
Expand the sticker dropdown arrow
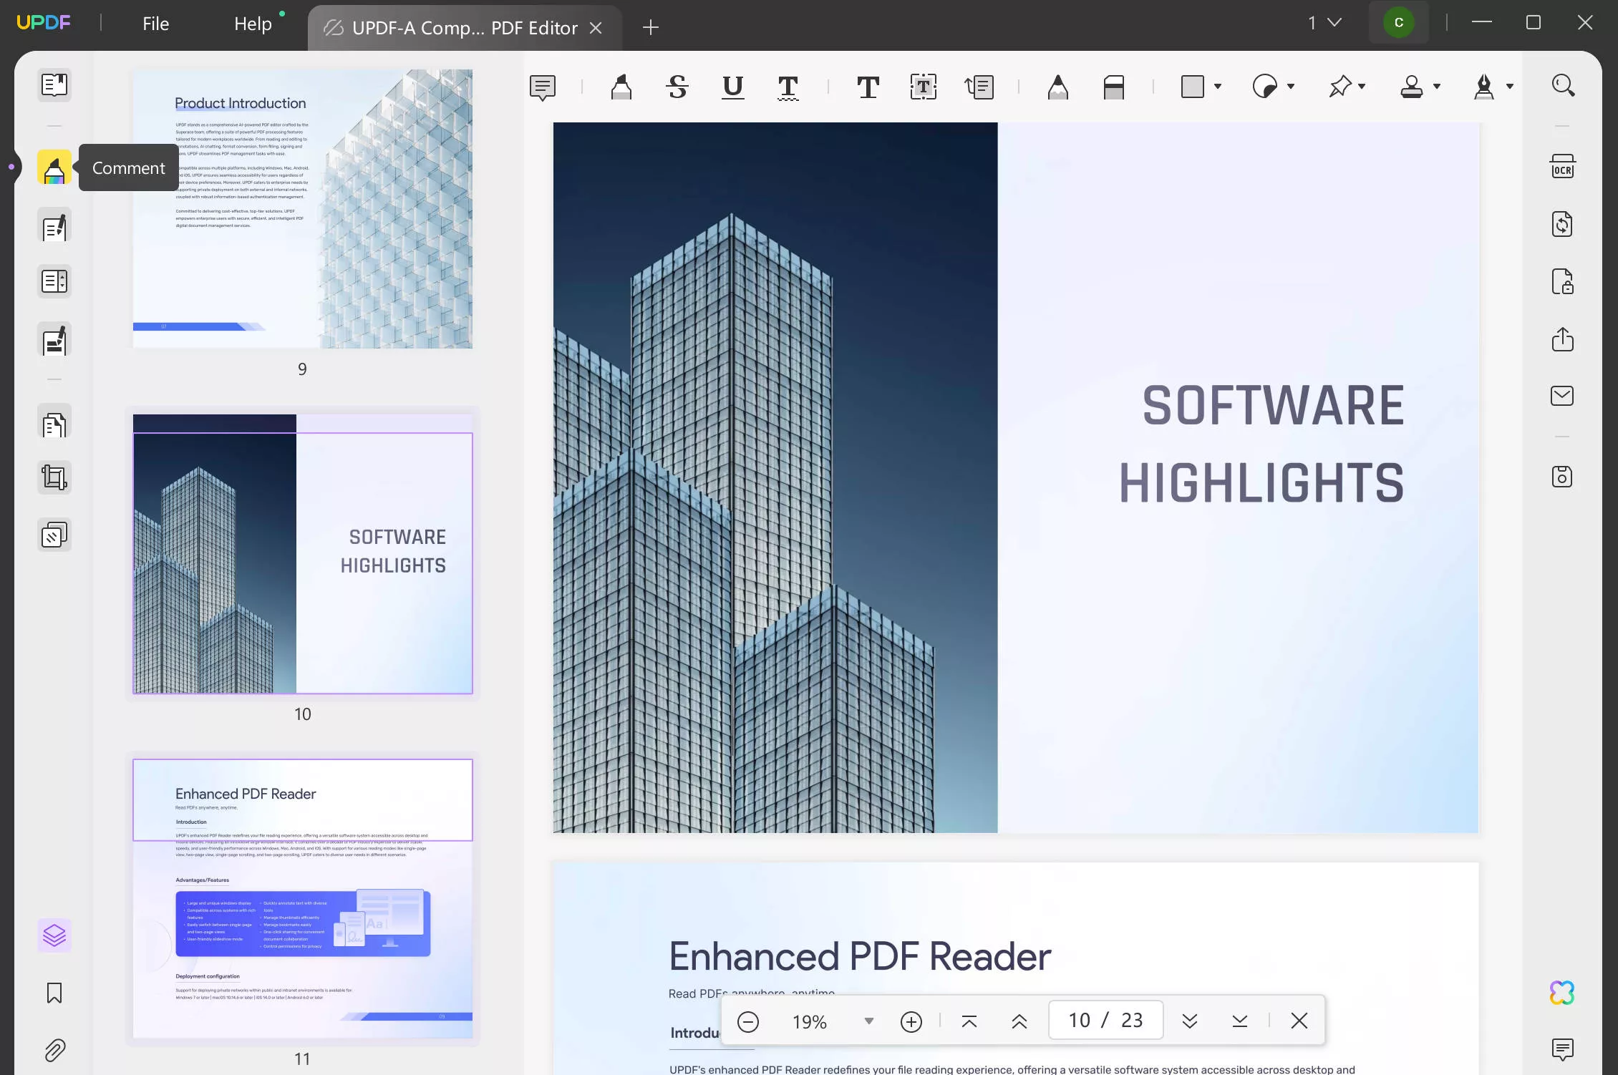point(1291,87)
